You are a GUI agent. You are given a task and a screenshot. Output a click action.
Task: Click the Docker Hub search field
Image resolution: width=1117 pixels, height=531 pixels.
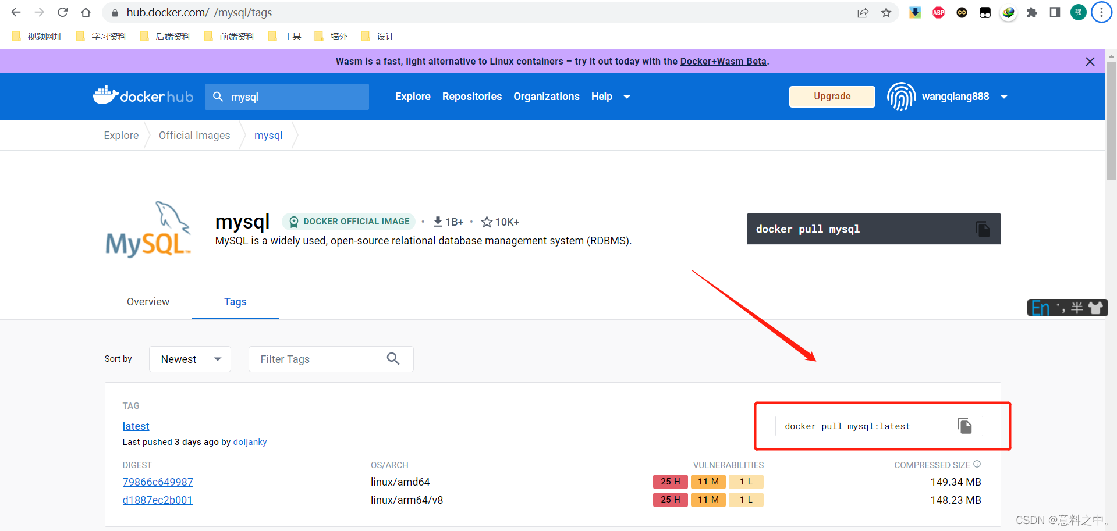point(287,97)
